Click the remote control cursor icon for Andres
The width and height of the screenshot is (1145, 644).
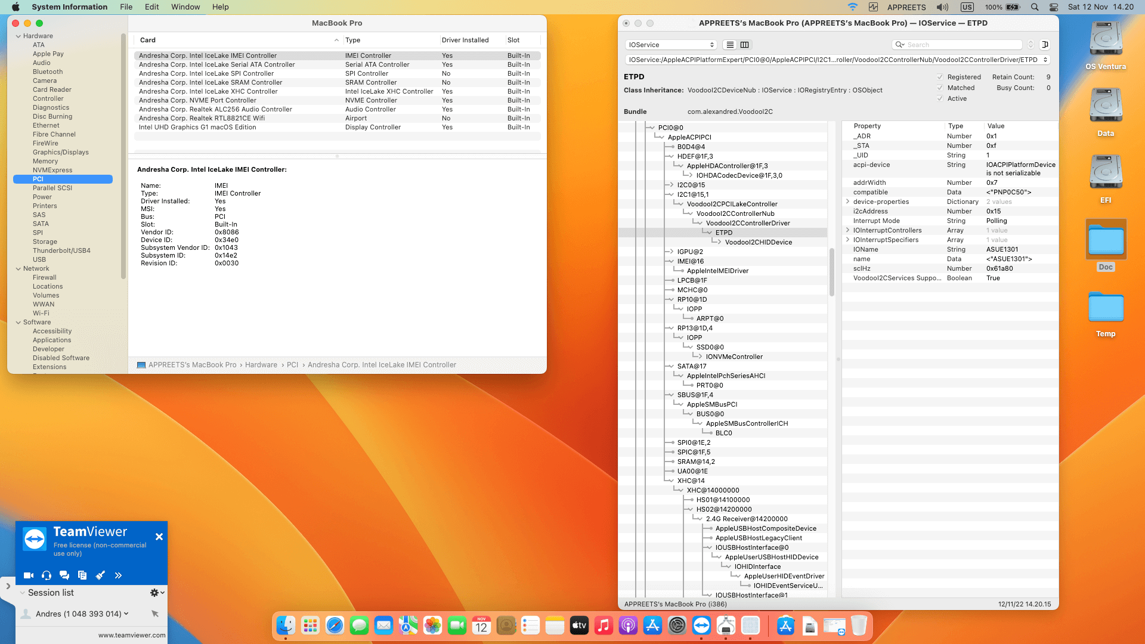click(x=155, y=614)
